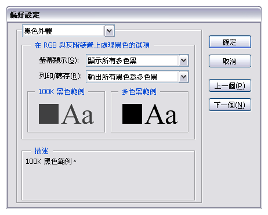Go to previous panel with 上一個(P)
Image resolution: width=268 pixels, height=215 pixels.
(x=230, y=85)
